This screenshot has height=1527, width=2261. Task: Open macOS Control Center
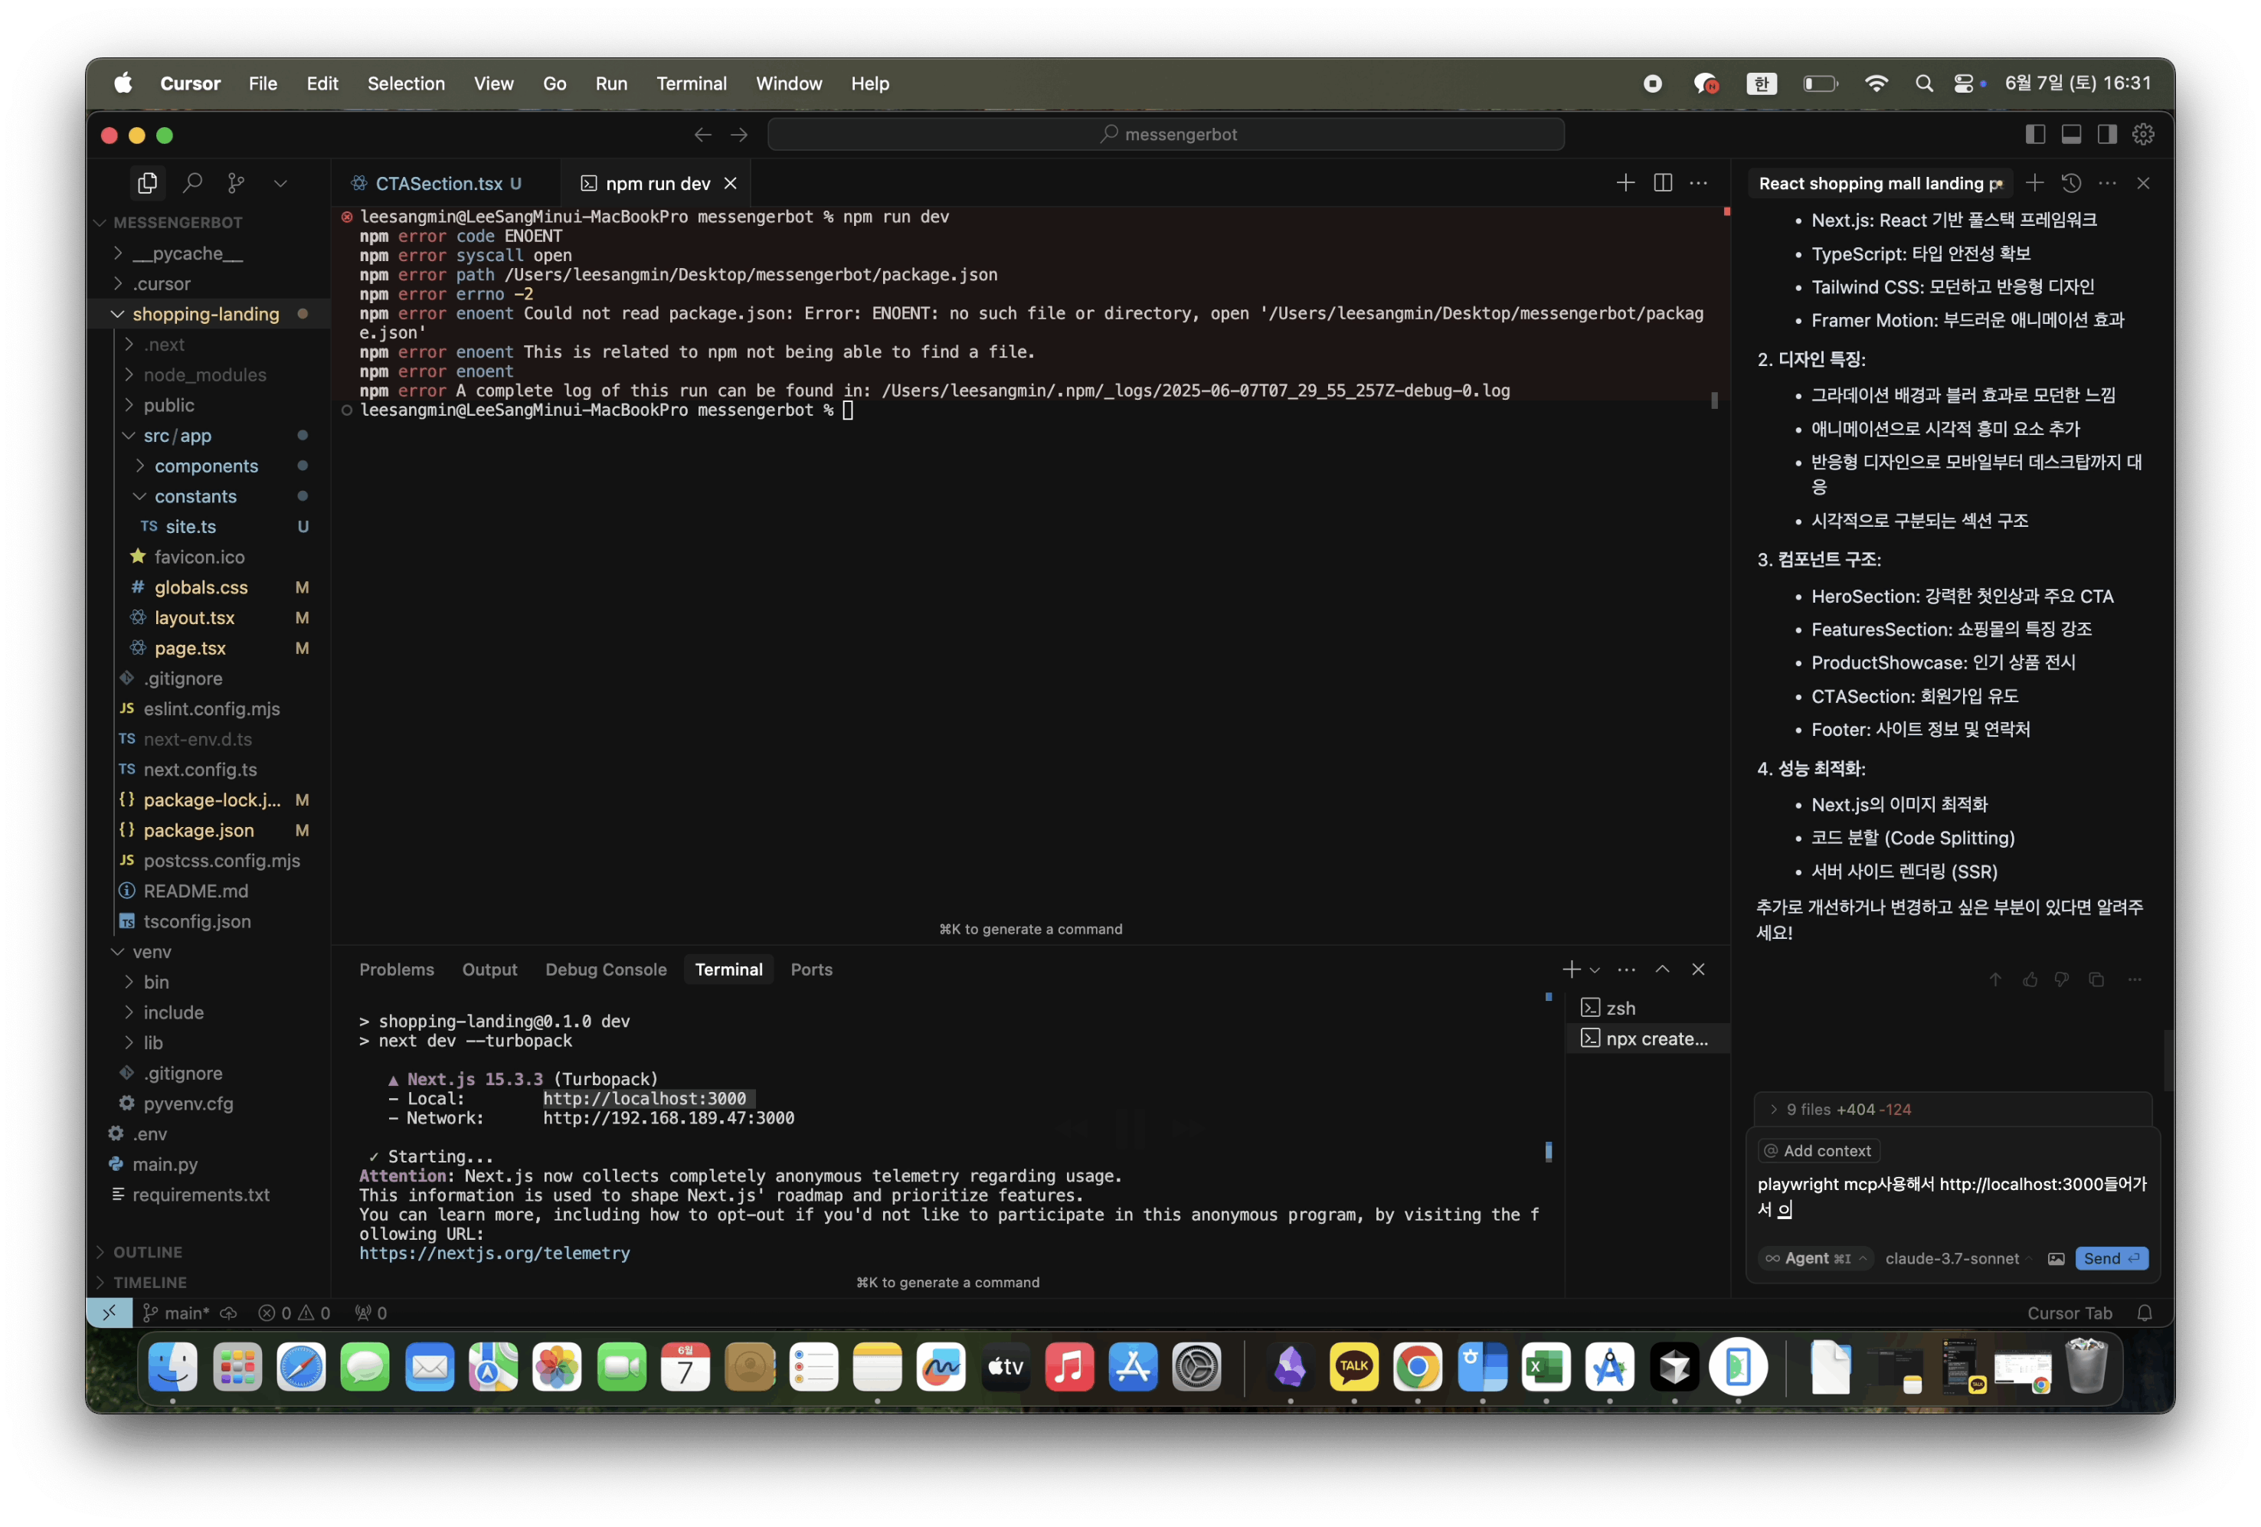(x=1965, y=83)
